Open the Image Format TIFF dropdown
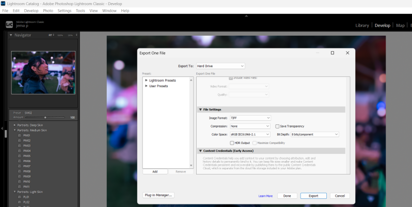The image size is (412, 207). (250, 118)
